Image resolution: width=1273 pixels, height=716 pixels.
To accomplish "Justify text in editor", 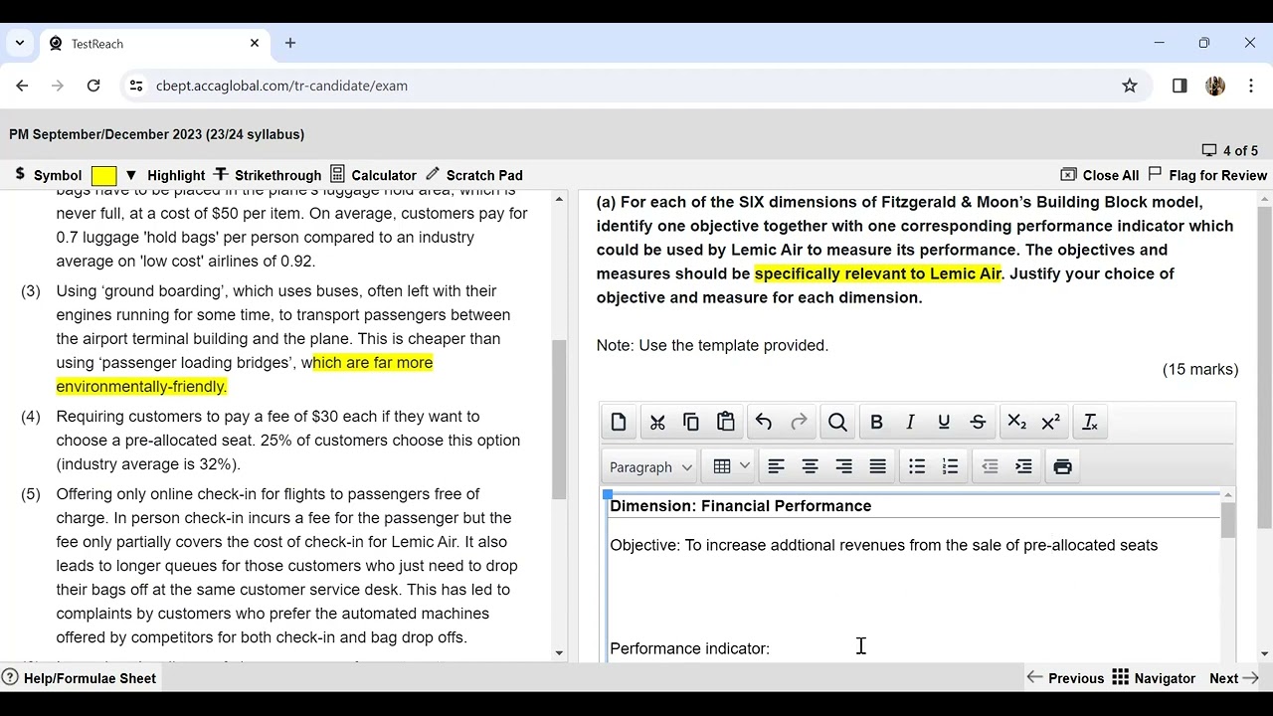I will click(877, 466).
